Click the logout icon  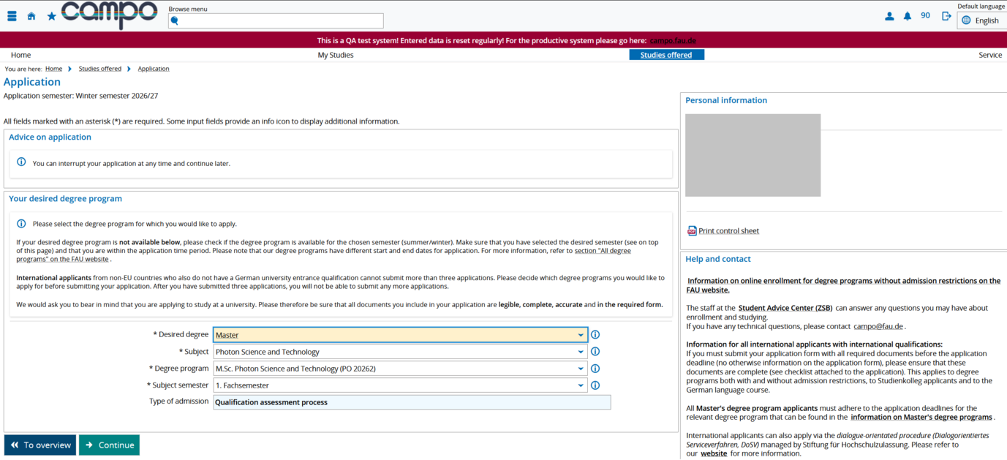click(x=946, y=16)
